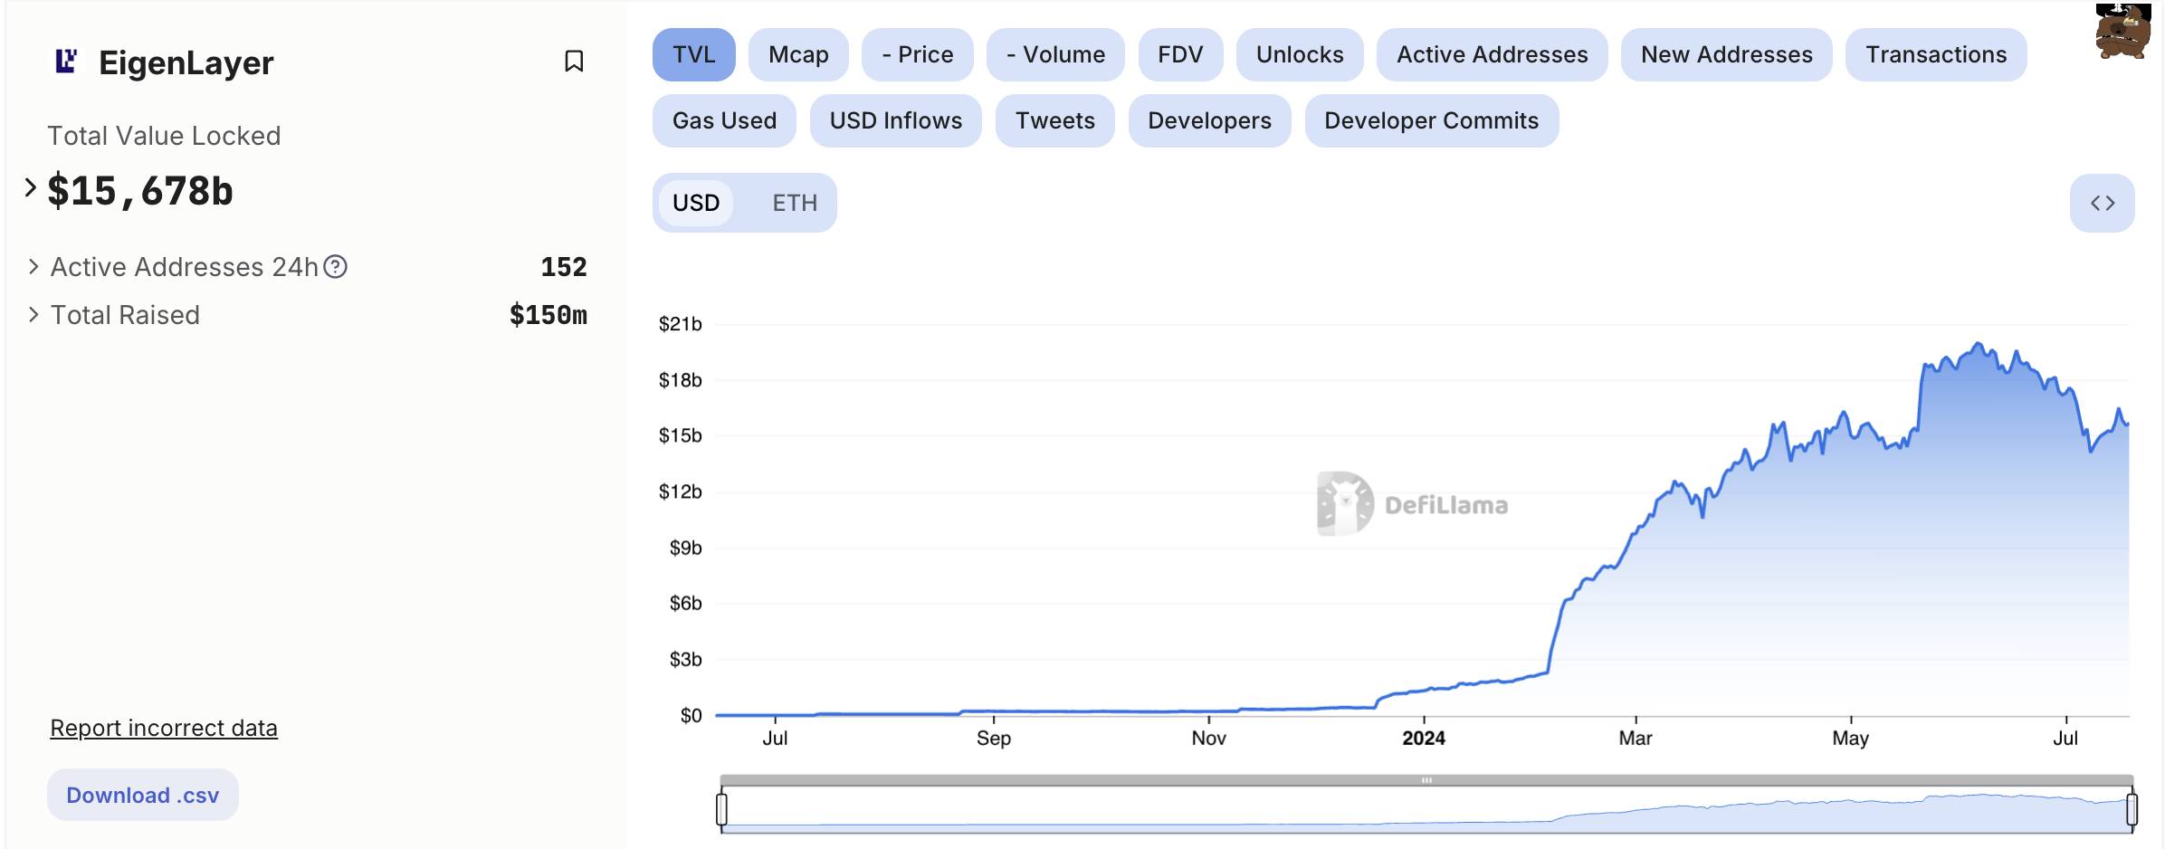Expand the Total Raised row
This screenshot has height=849, width=2165.
[33, 315]
